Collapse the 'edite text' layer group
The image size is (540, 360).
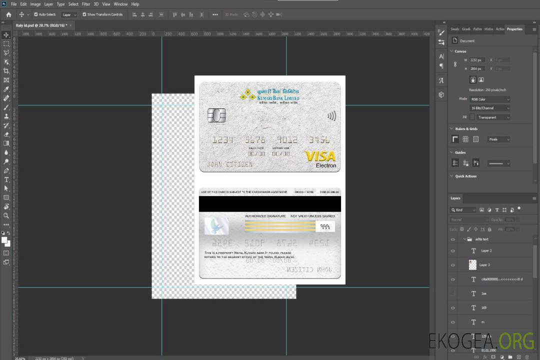click(464, 239)
